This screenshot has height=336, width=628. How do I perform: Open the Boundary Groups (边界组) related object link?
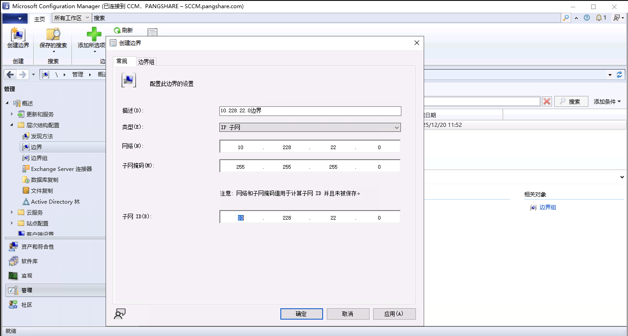click(547, 207)
